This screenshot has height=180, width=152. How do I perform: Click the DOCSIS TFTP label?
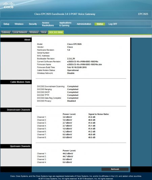tap(43, 95)
